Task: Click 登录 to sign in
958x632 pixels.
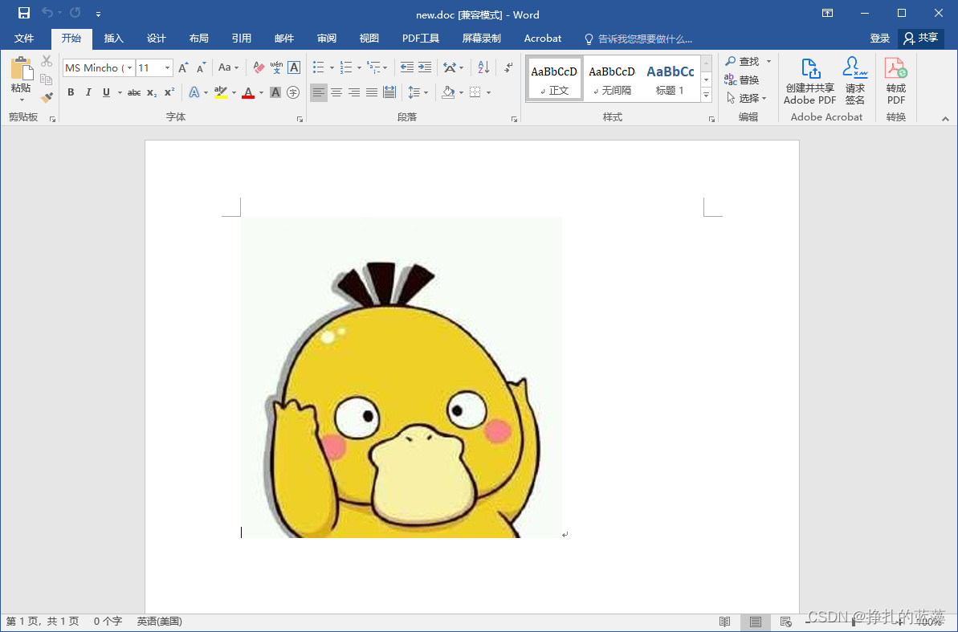Action: pyautogui.click(x=880, y=39)
